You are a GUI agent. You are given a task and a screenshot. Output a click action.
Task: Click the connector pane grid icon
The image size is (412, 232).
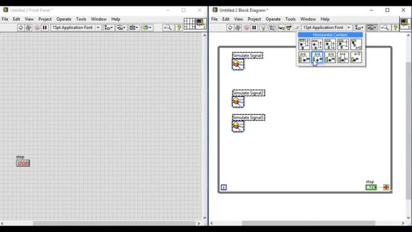coord(189,24)
